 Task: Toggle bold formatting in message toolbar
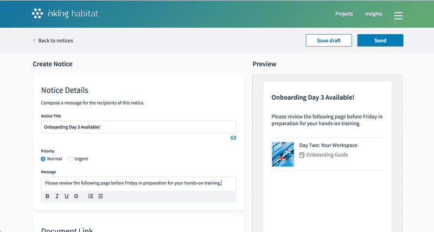47,196
